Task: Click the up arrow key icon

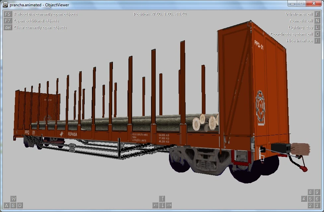Action: pos(162,199)
